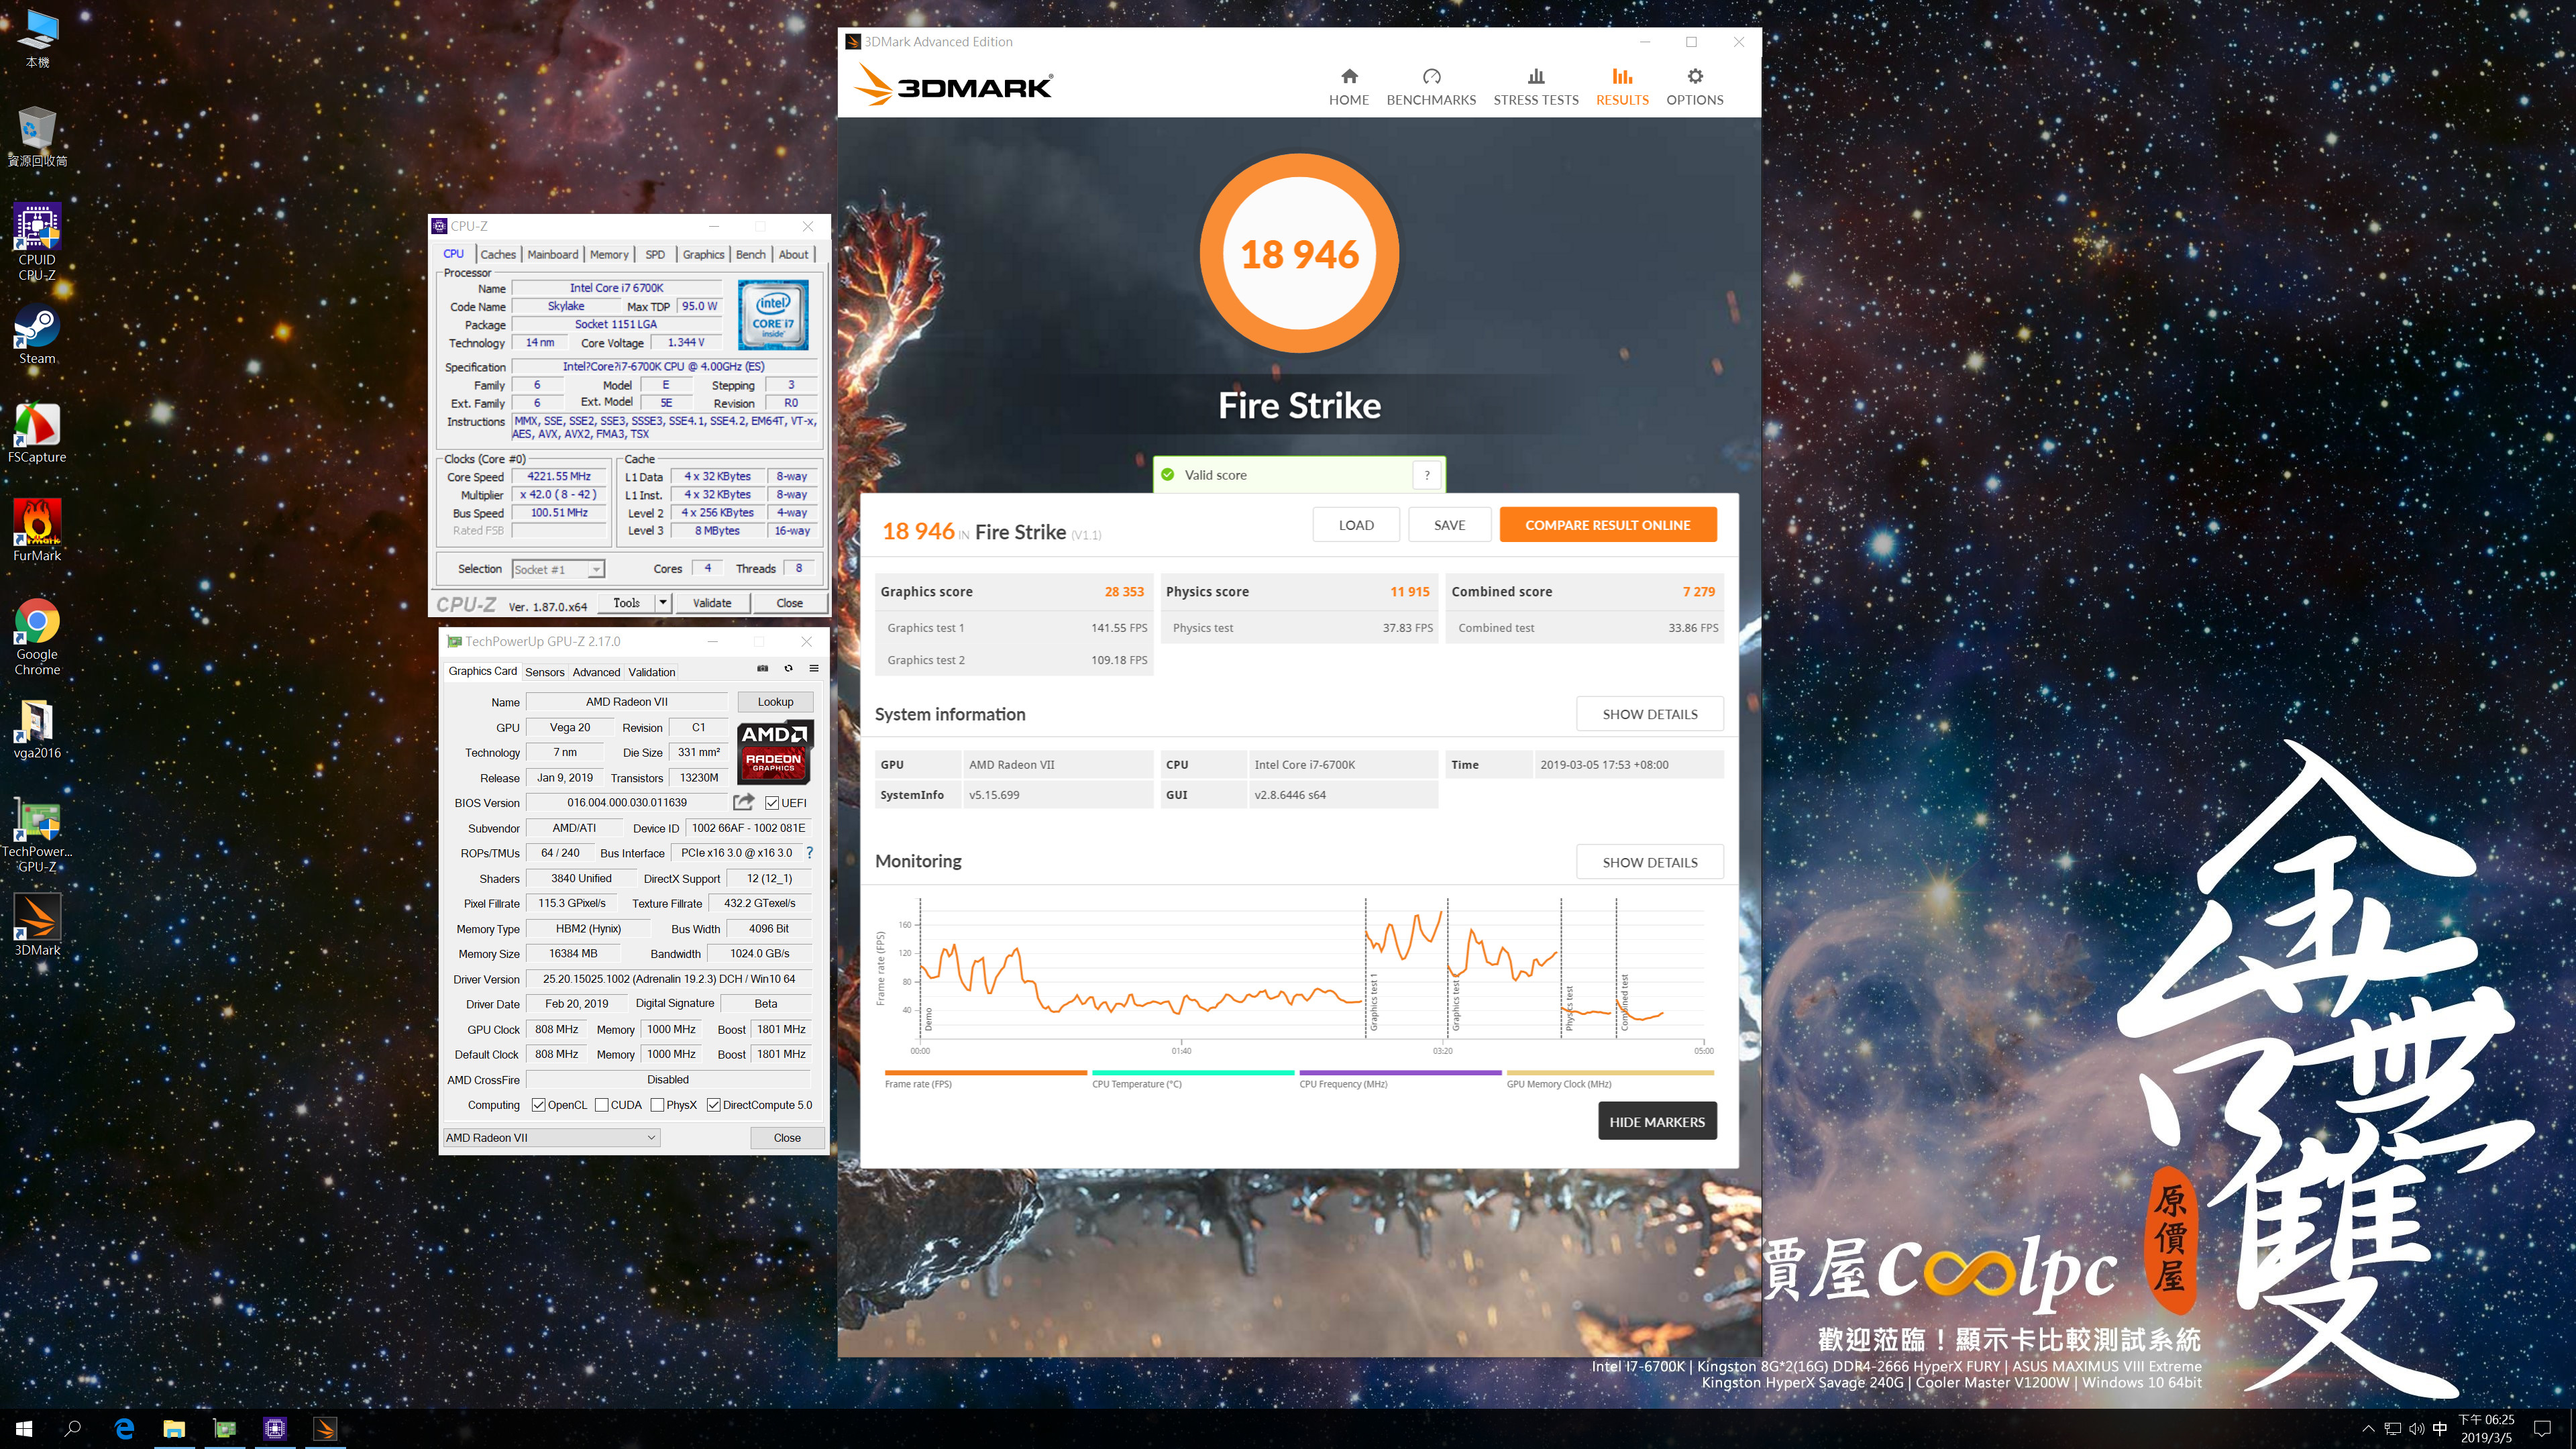Click the Valid score help question mark
This screenshot has height=1449, width=2576.
1427,475
